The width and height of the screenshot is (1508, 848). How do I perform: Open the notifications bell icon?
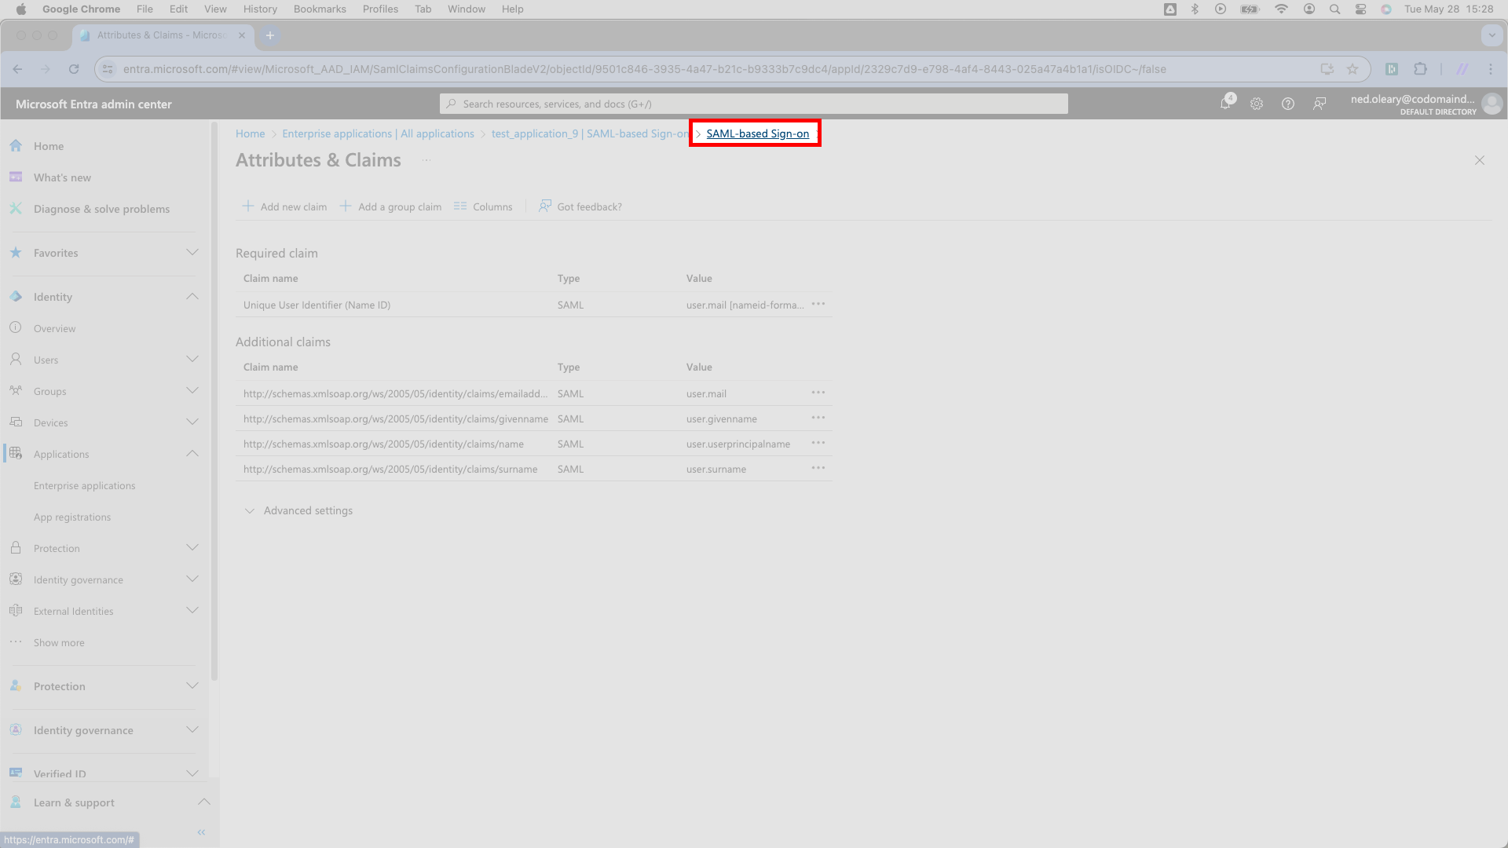[x=1225, y=104]
